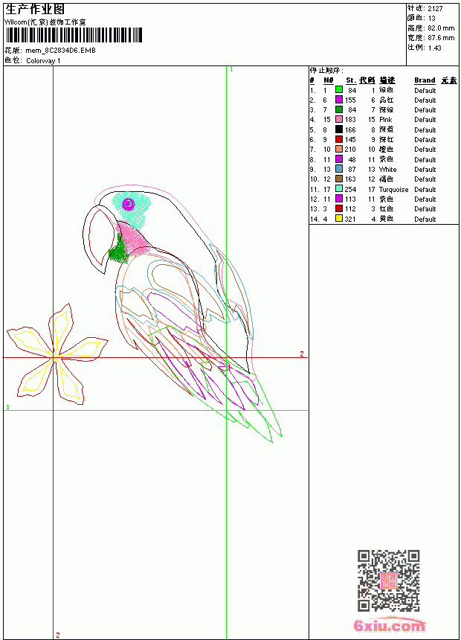Click the green swatch in stop row 1

(338, 89)
